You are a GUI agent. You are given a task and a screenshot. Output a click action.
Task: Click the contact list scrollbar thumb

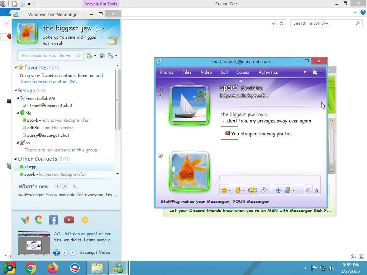(x=118, y=99)
